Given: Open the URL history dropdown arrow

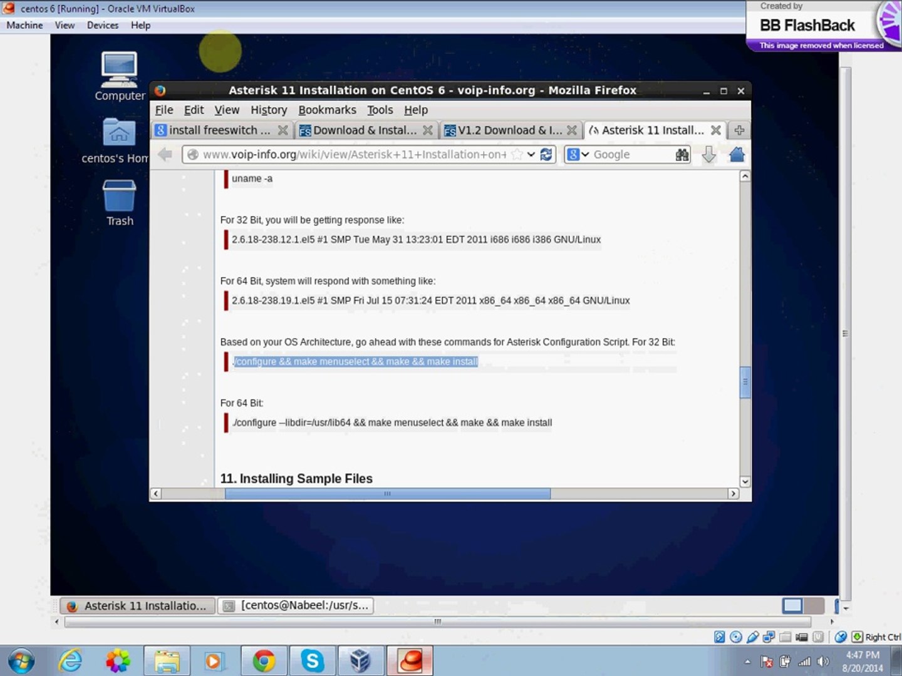Looking at the screenshot, I should (531, 154).
